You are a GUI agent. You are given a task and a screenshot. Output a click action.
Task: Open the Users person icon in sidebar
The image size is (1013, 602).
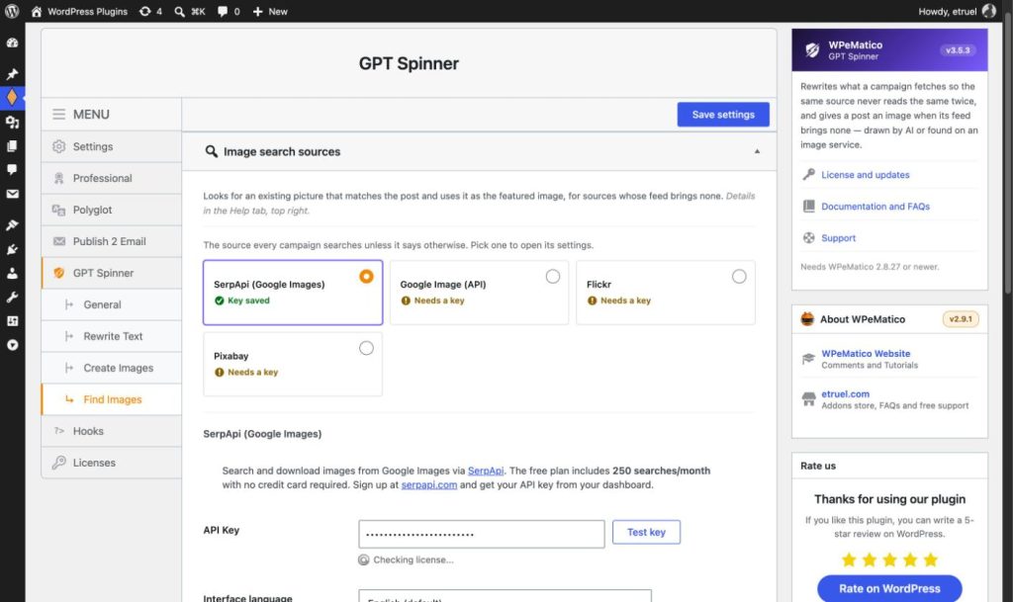[x=12, y=273]
